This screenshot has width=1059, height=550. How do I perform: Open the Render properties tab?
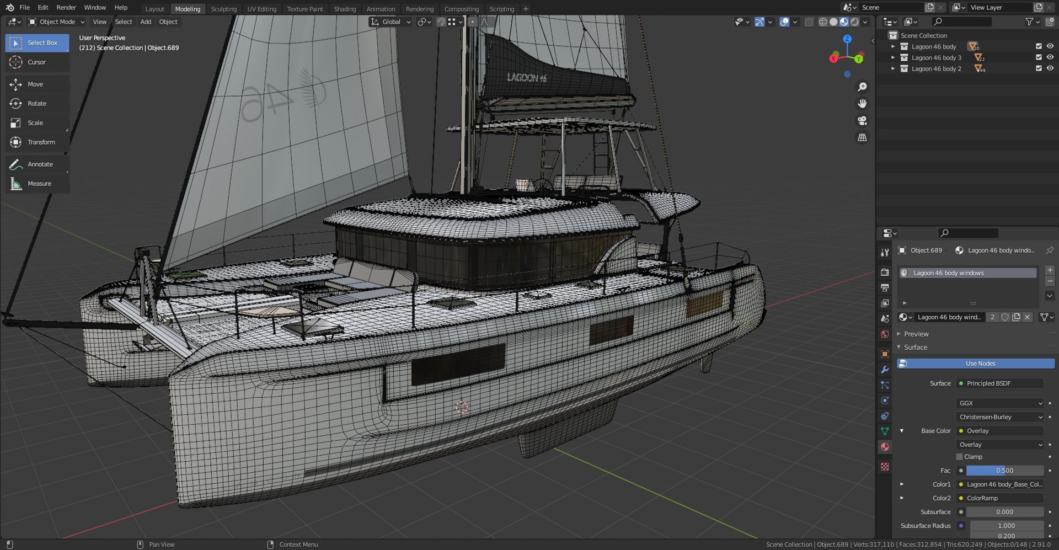[885, 272]
